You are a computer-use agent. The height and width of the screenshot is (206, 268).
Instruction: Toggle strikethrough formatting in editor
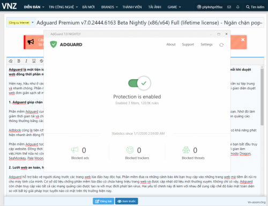pos(41,61)
